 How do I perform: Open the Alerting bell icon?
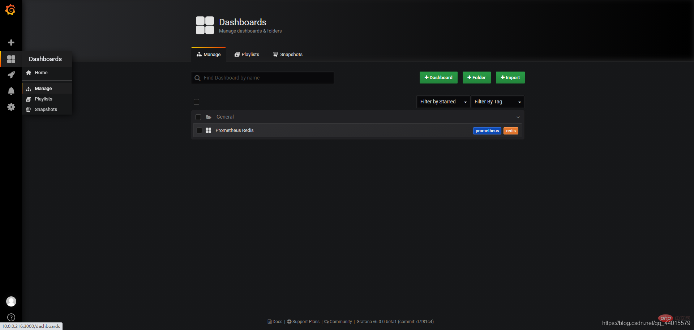coord(11,91)
